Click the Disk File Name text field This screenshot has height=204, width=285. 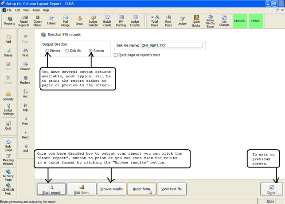point(172,45)
